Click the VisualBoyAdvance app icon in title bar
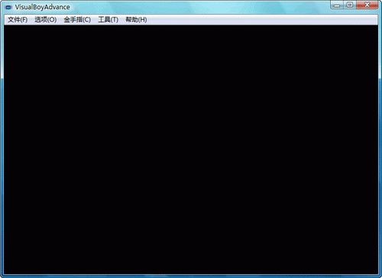This screenshot has width=382, height=278. point(9,8)
